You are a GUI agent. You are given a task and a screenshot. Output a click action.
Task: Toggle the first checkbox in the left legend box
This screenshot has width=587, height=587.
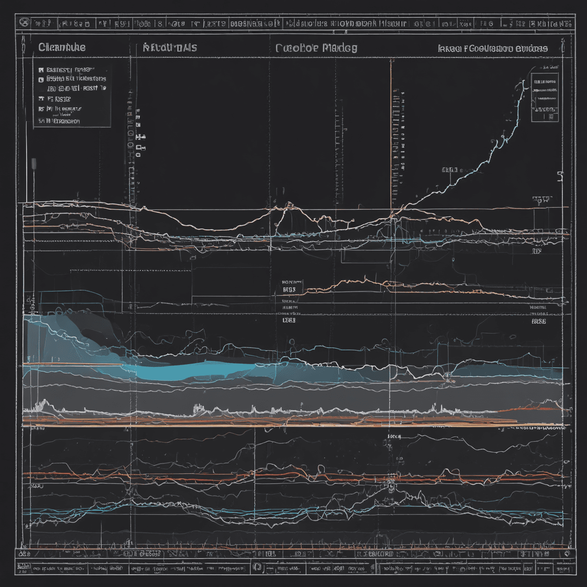point(41,70)
